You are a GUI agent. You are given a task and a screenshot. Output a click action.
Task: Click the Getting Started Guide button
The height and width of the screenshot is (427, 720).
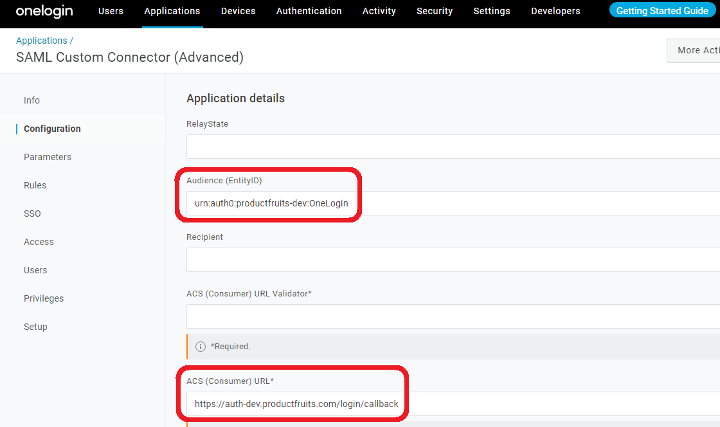pos(662,10)
